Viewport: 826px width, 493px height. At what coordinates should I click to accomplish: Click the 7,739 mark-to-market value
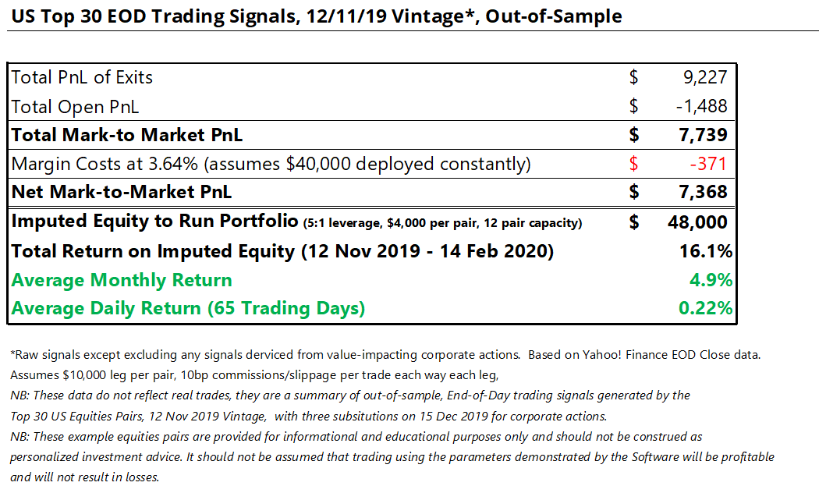[x=701, y=135]
